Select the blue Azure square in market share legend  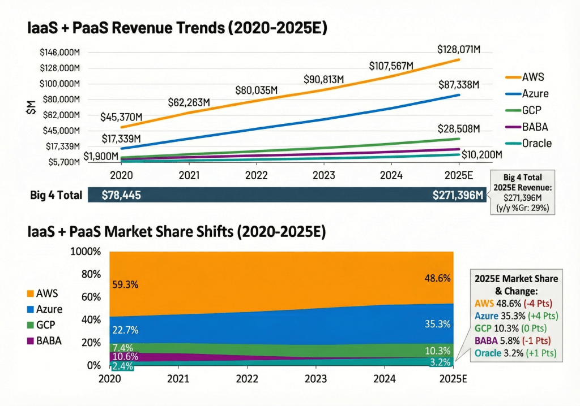click(x=31, y=310)
